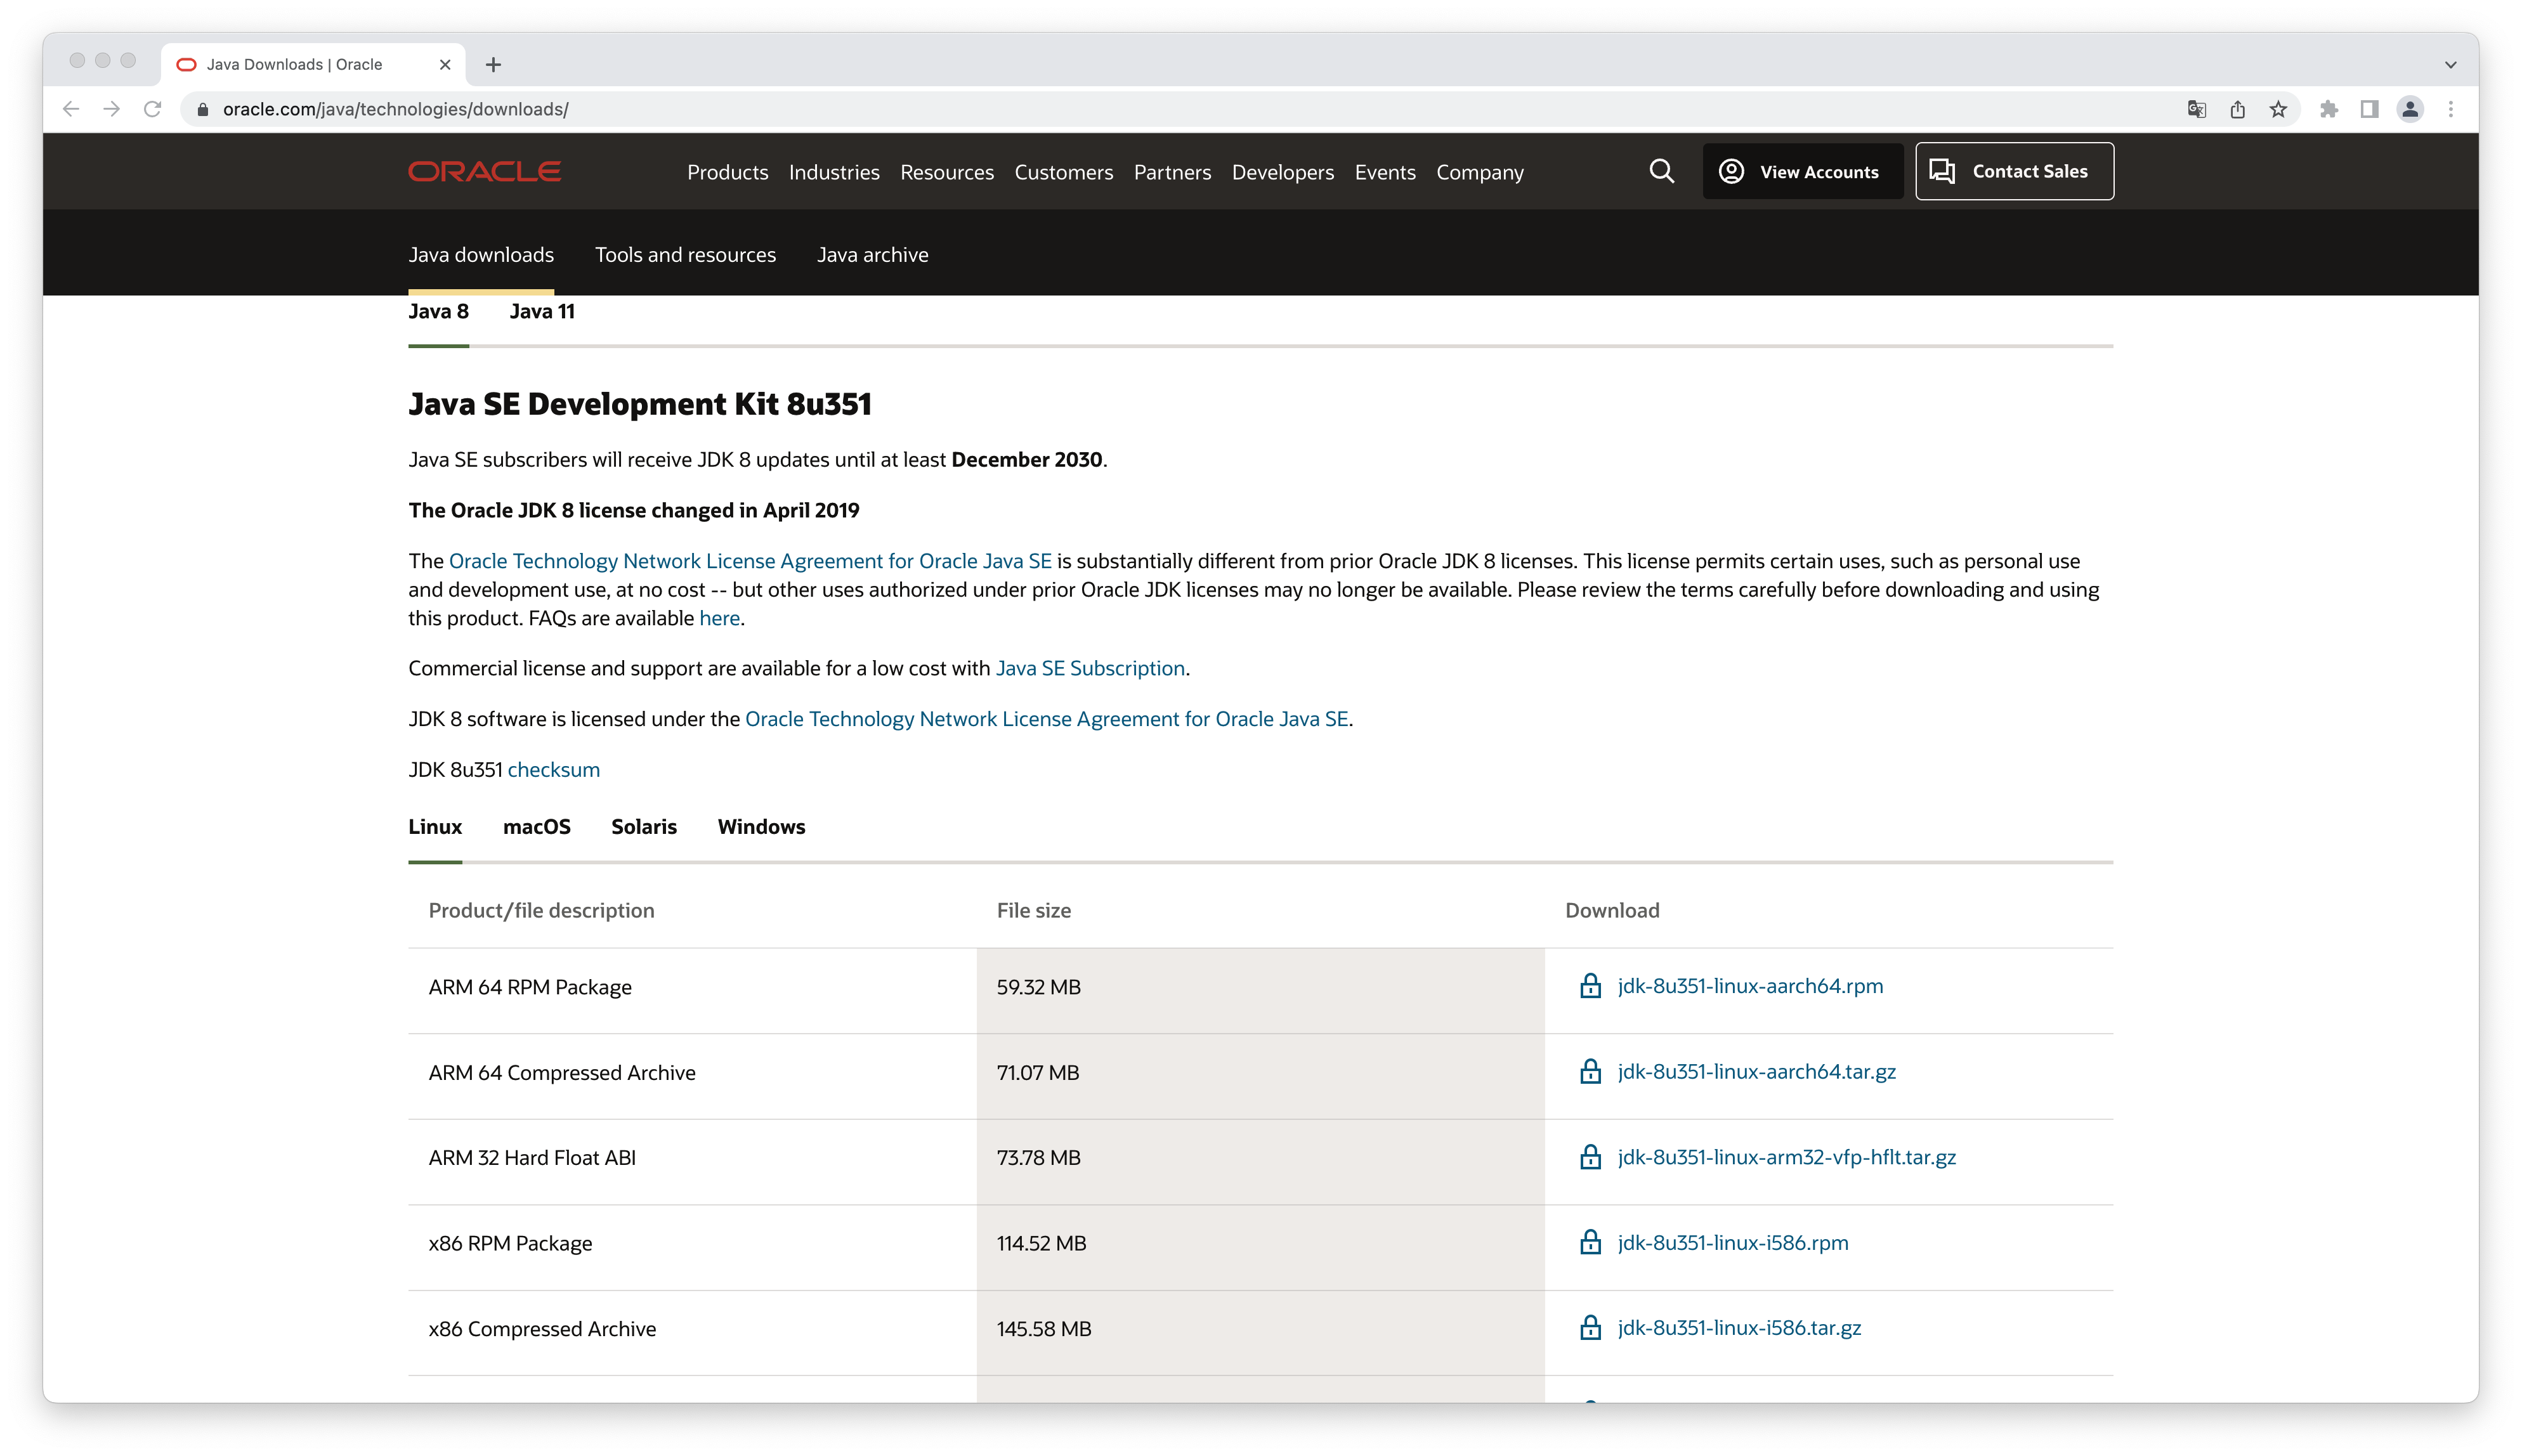Click the lock icon beside jdk-8u351-linux-i586.rpm
This screenshot has width=2522, height=1456.
tap(1590, 1243)
